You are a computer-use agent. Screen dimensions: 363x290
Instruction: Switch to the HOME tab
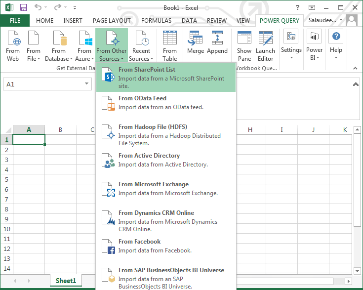(44, 21)
